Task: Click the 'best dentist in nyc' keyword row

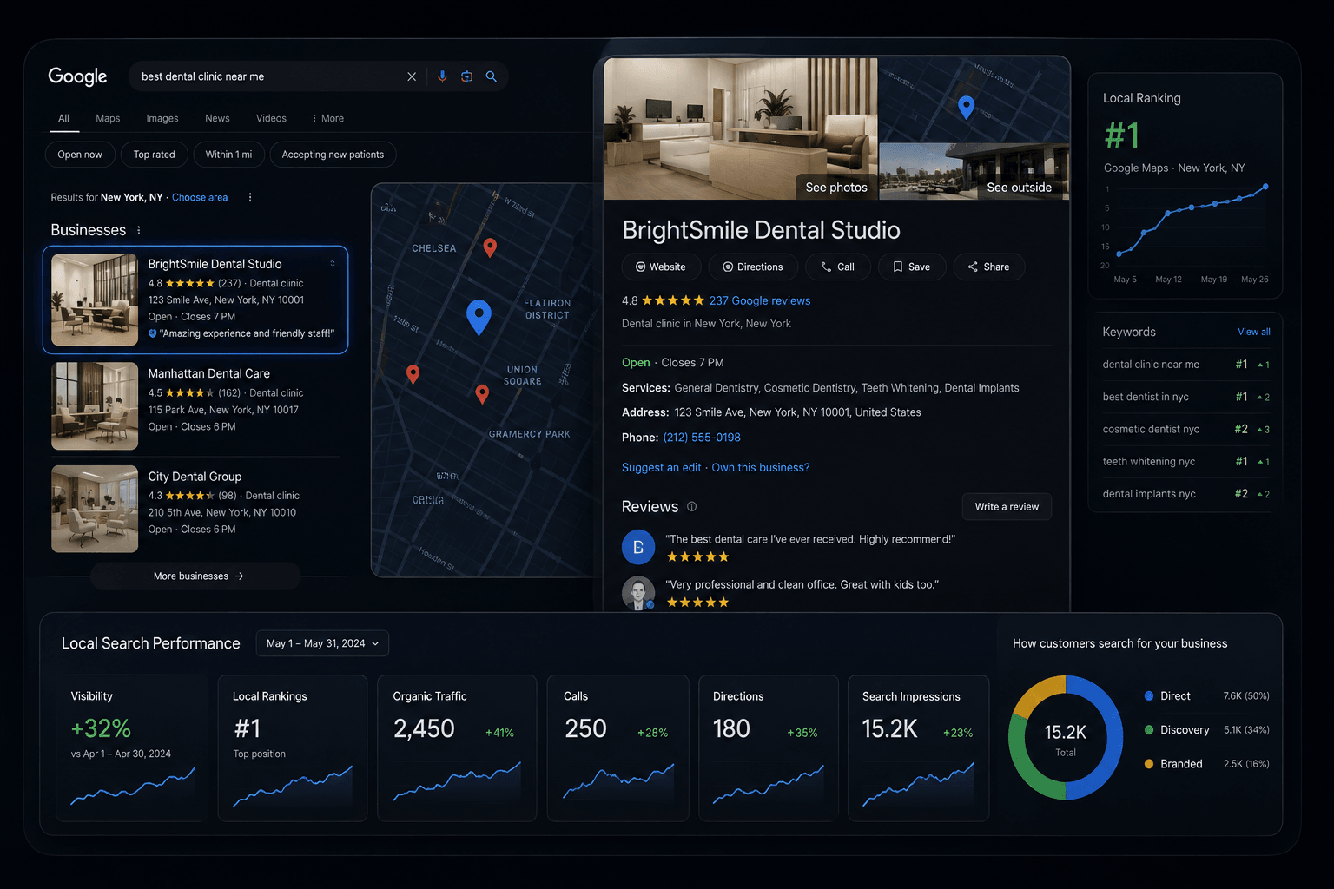Action: (x=1185, y=397)
